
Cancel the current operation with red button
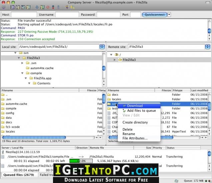point(48,7)
